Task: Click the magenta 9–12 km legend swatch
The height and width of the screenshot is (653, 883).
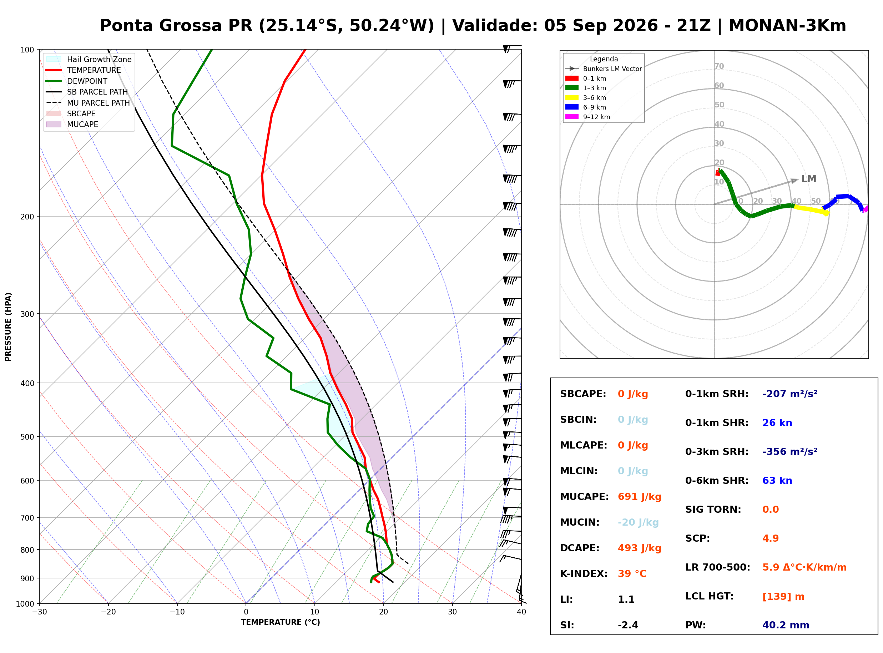Action: (x=571, y=117)
